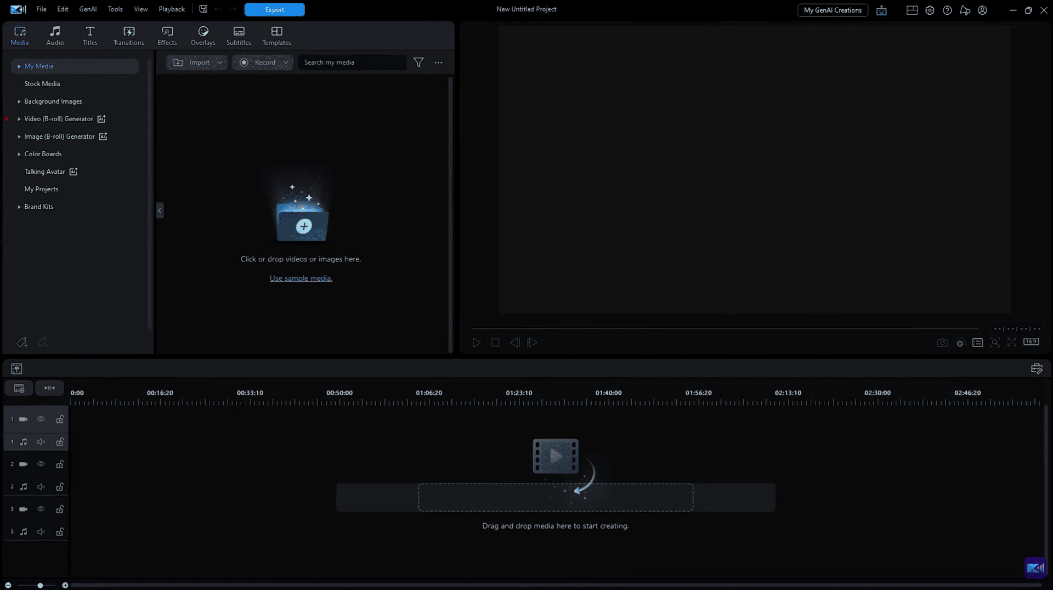Open the Audio room tab
The height and width of the screenshot is (590, 1053).
[55, 36]
